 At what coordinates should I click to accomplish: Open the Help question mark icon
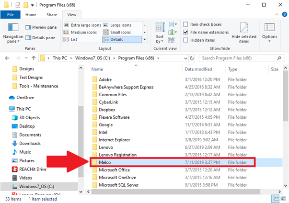click(283, 15)
